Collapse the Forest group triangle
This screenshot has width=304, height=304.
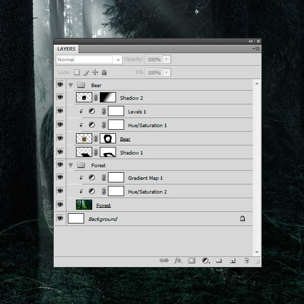[70, 165]
